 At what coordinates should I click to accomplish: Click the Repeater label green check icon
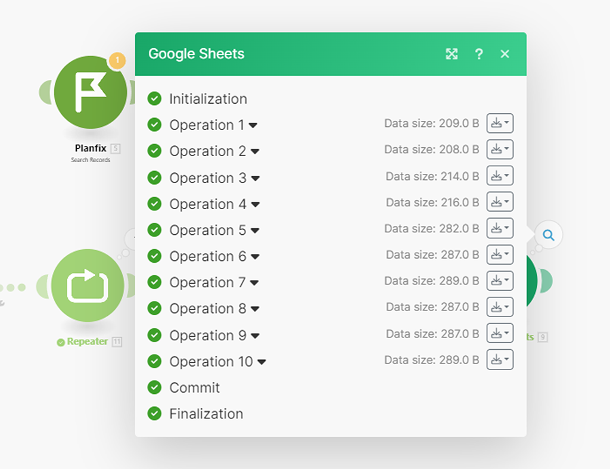(x=61, y=342)
